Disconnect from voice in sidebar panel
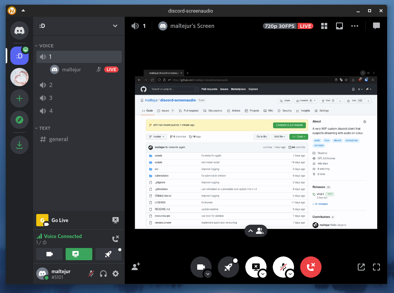The image size is (394, 293). 116,239
